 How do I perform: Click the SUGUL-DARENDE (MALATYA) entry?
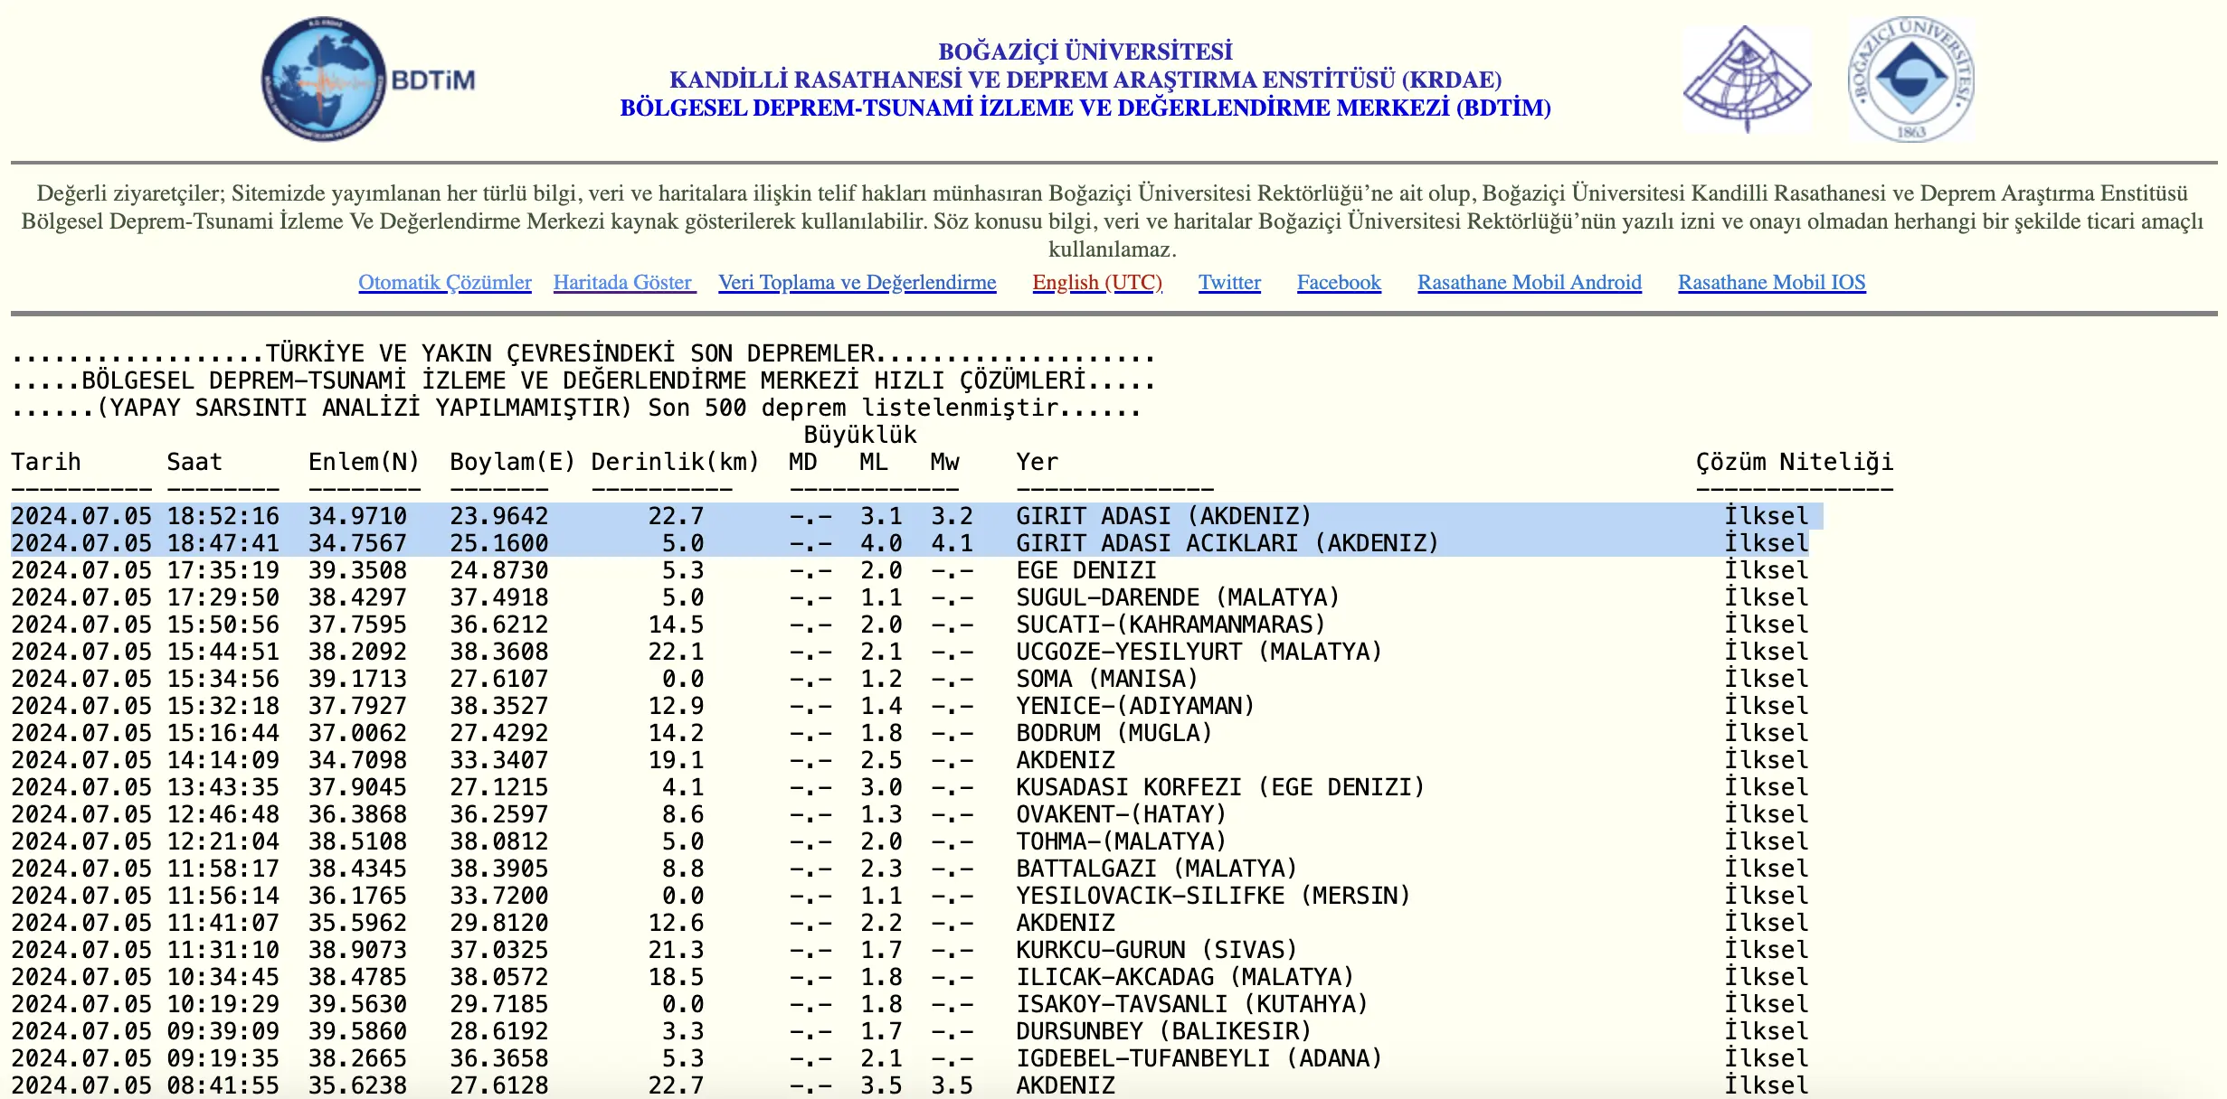click(x=1178, y=597)
